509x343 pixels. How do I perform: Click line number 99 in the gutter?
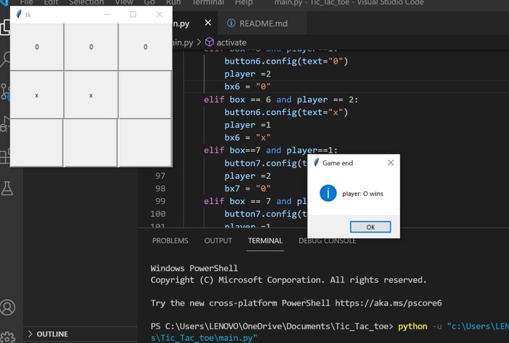coord(160,201)
